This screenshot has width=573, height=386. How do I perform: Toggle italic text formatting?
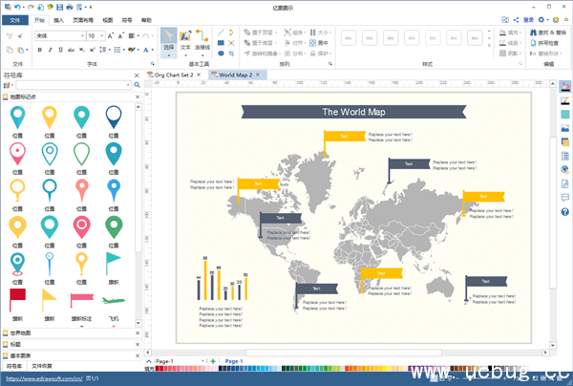coord(49,51)
